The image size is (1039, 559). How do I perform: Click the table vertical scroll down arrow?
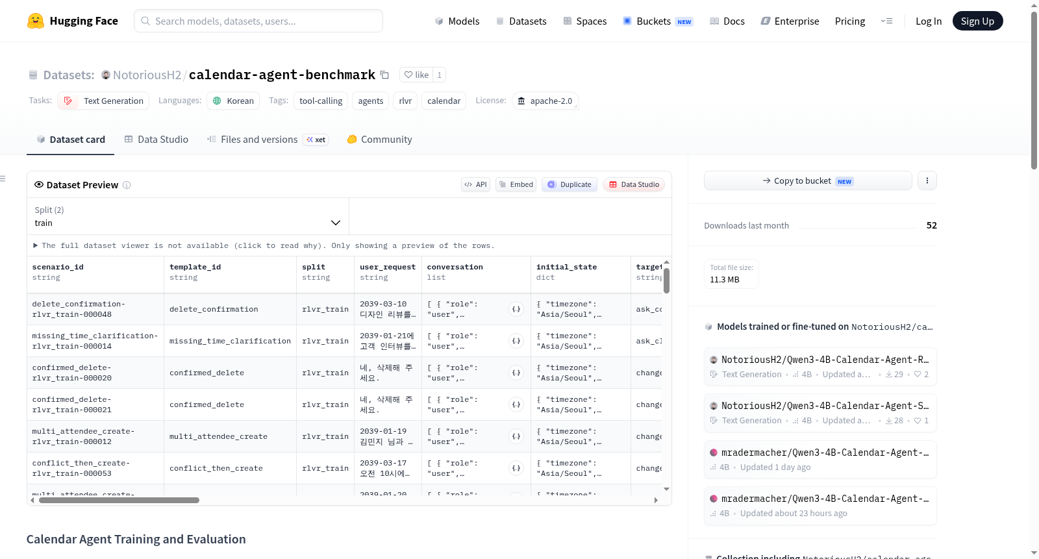click(666, 489)
